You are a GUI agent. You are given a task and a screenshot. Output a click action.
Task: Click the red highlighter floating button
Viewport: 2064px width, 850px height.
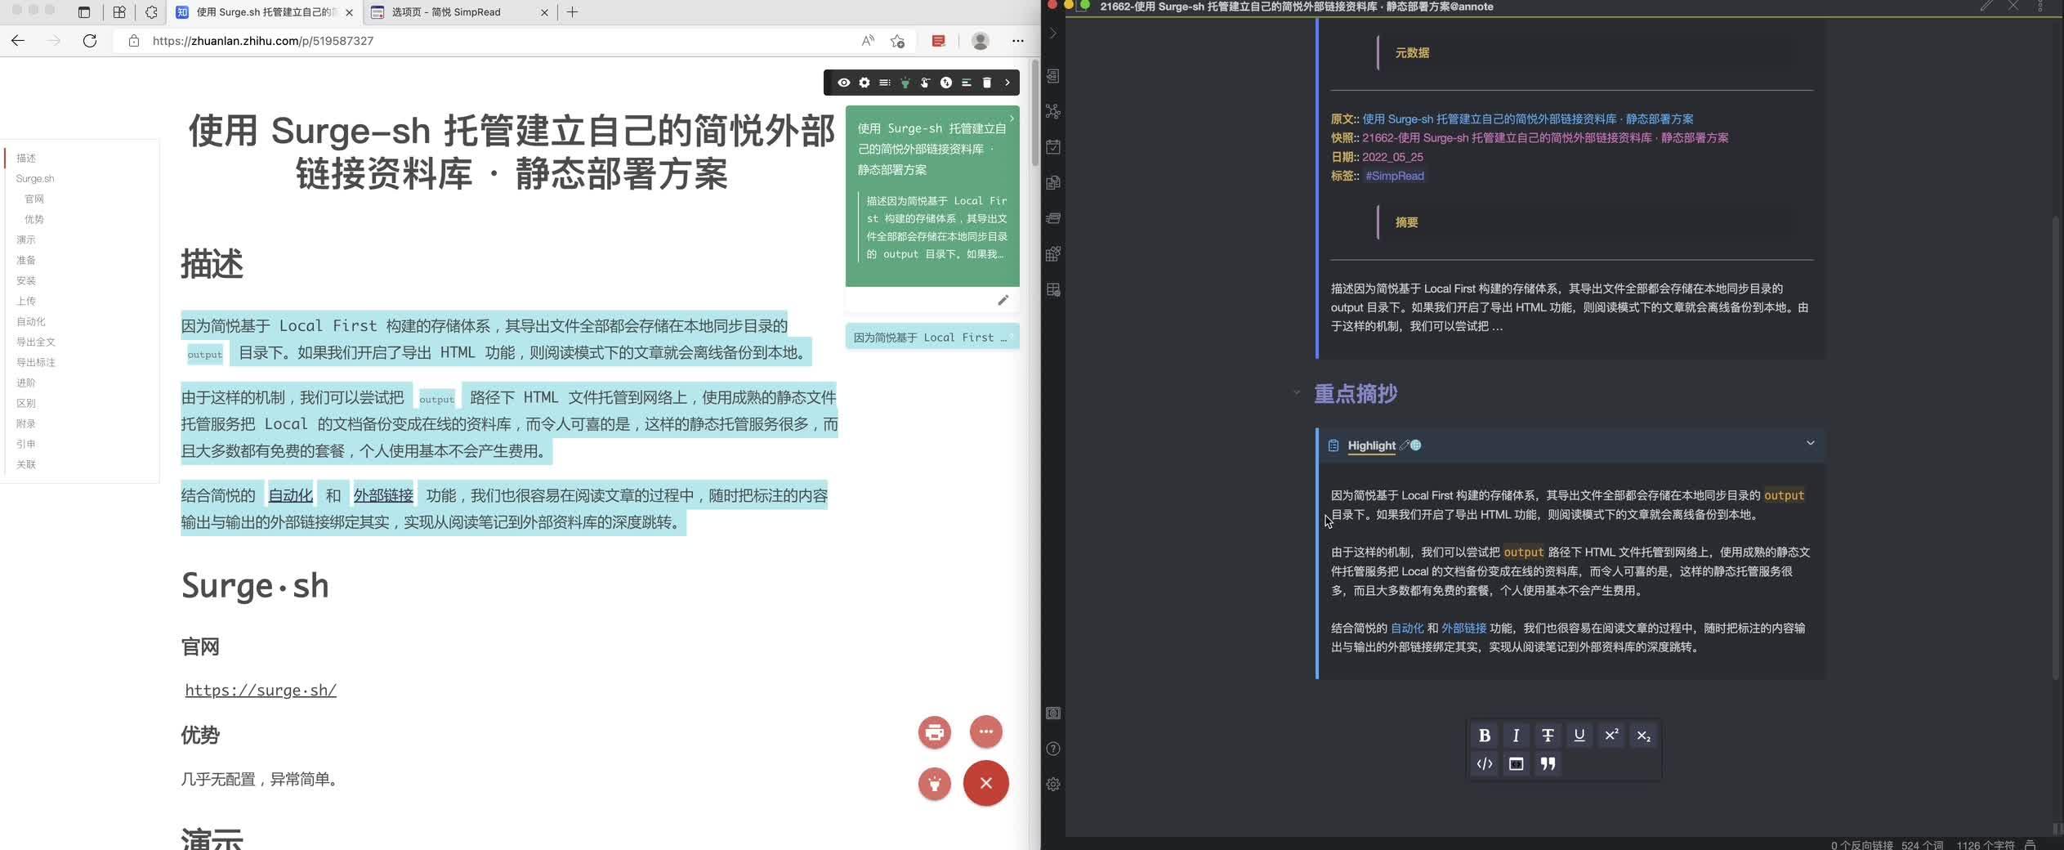[934, 784]
